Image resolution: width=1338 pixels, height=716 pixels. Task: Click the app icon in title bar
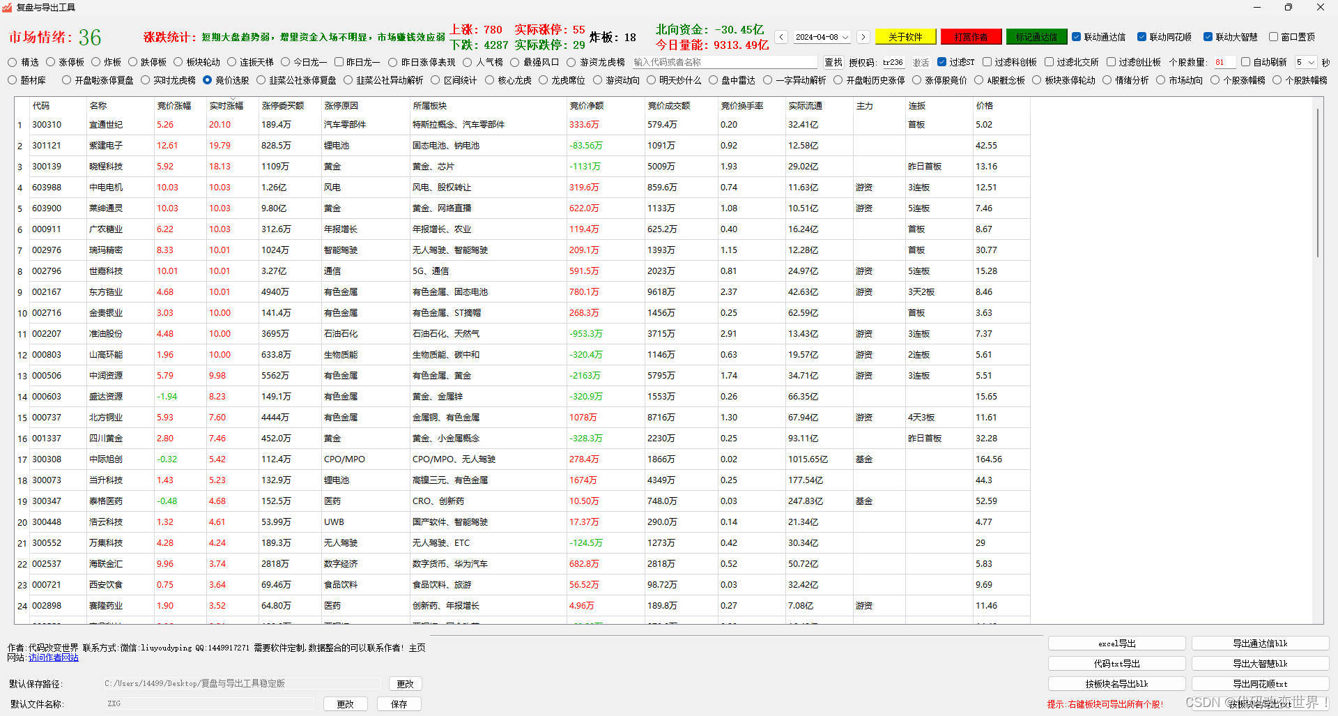pos(8,7)
